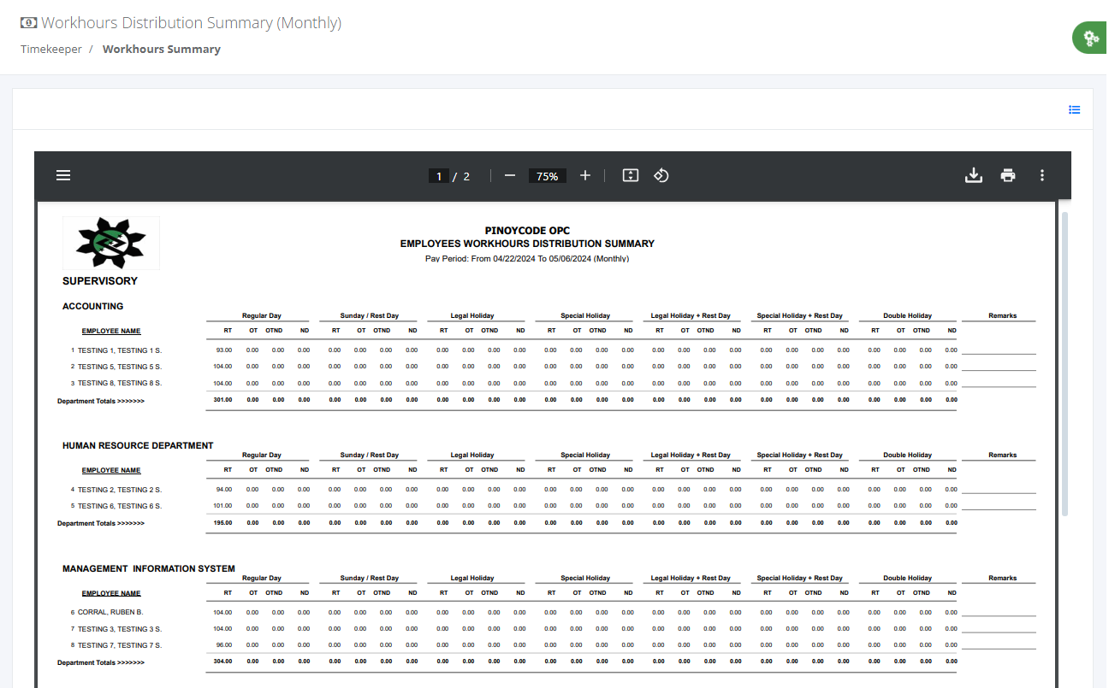Screen dimensions: 1109x688
Task: Click the Pay Period date line
Action: [x=527, y=258]
